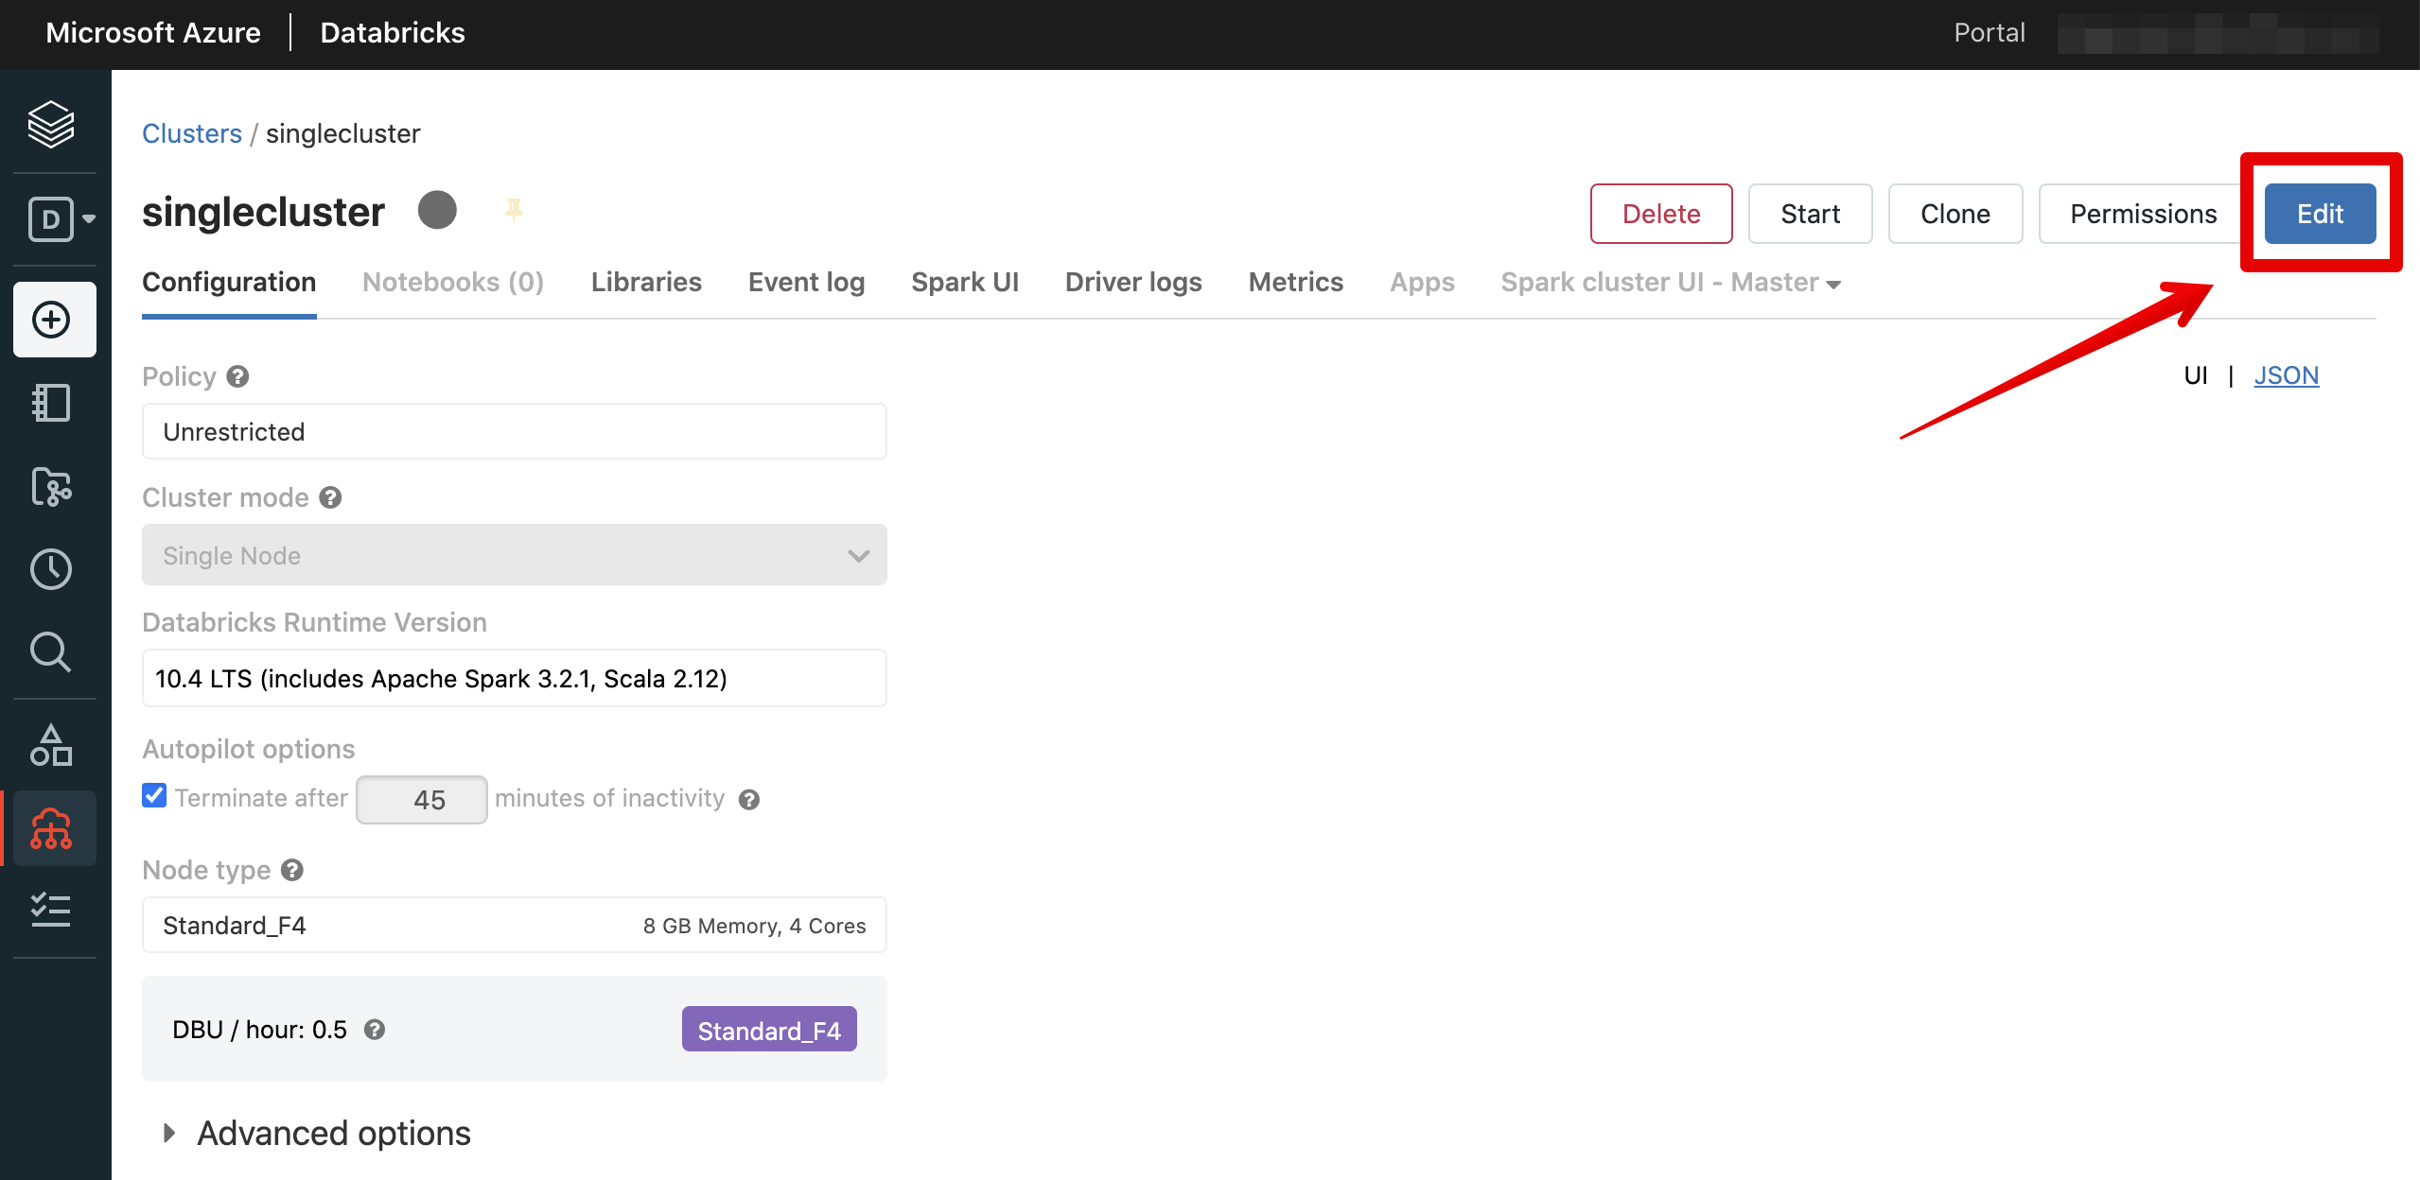Click the Databricks layers logo icon

pyautogui.click(x=51, y=124)
